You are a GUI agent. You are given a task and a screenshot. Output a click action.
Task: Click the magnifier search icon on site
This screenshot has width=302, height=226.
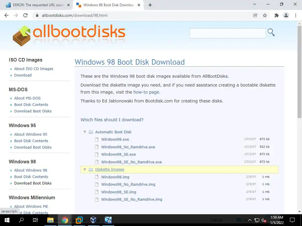[271, 32]
